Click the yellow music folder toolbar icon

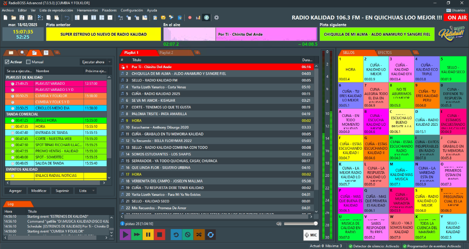pyautogui.click(x=163, y=17)
